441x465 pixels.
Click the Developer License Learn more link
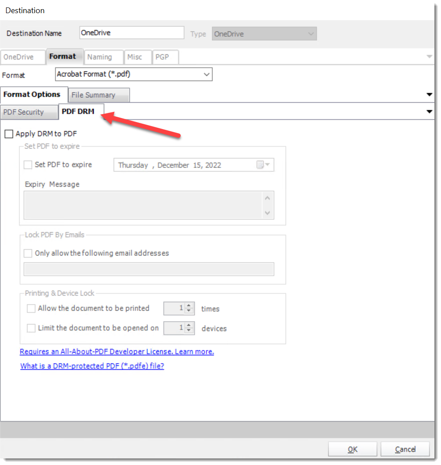[x=116, y=352]
